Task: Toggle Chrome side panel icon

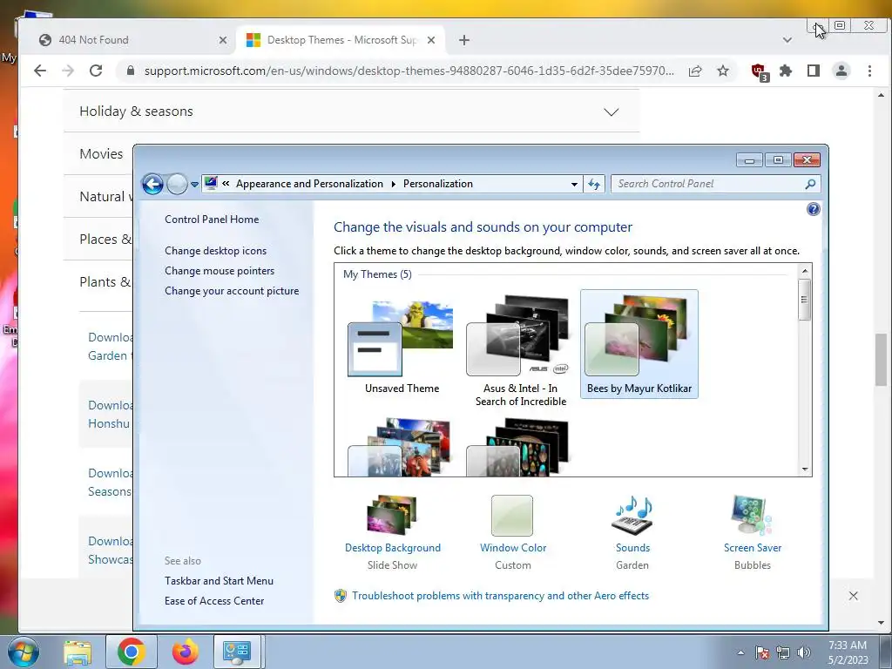Action: 814,71
